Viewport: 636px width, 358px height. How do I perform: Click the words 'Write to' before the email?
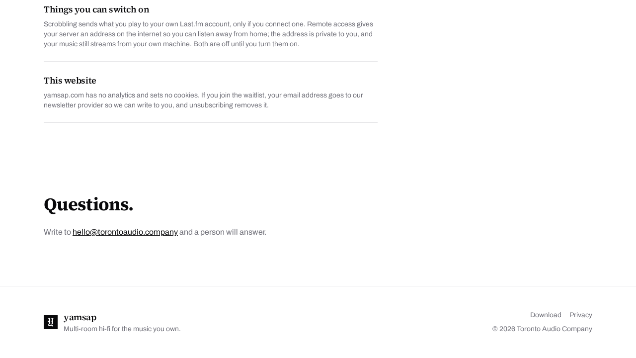tap(57, 232)
